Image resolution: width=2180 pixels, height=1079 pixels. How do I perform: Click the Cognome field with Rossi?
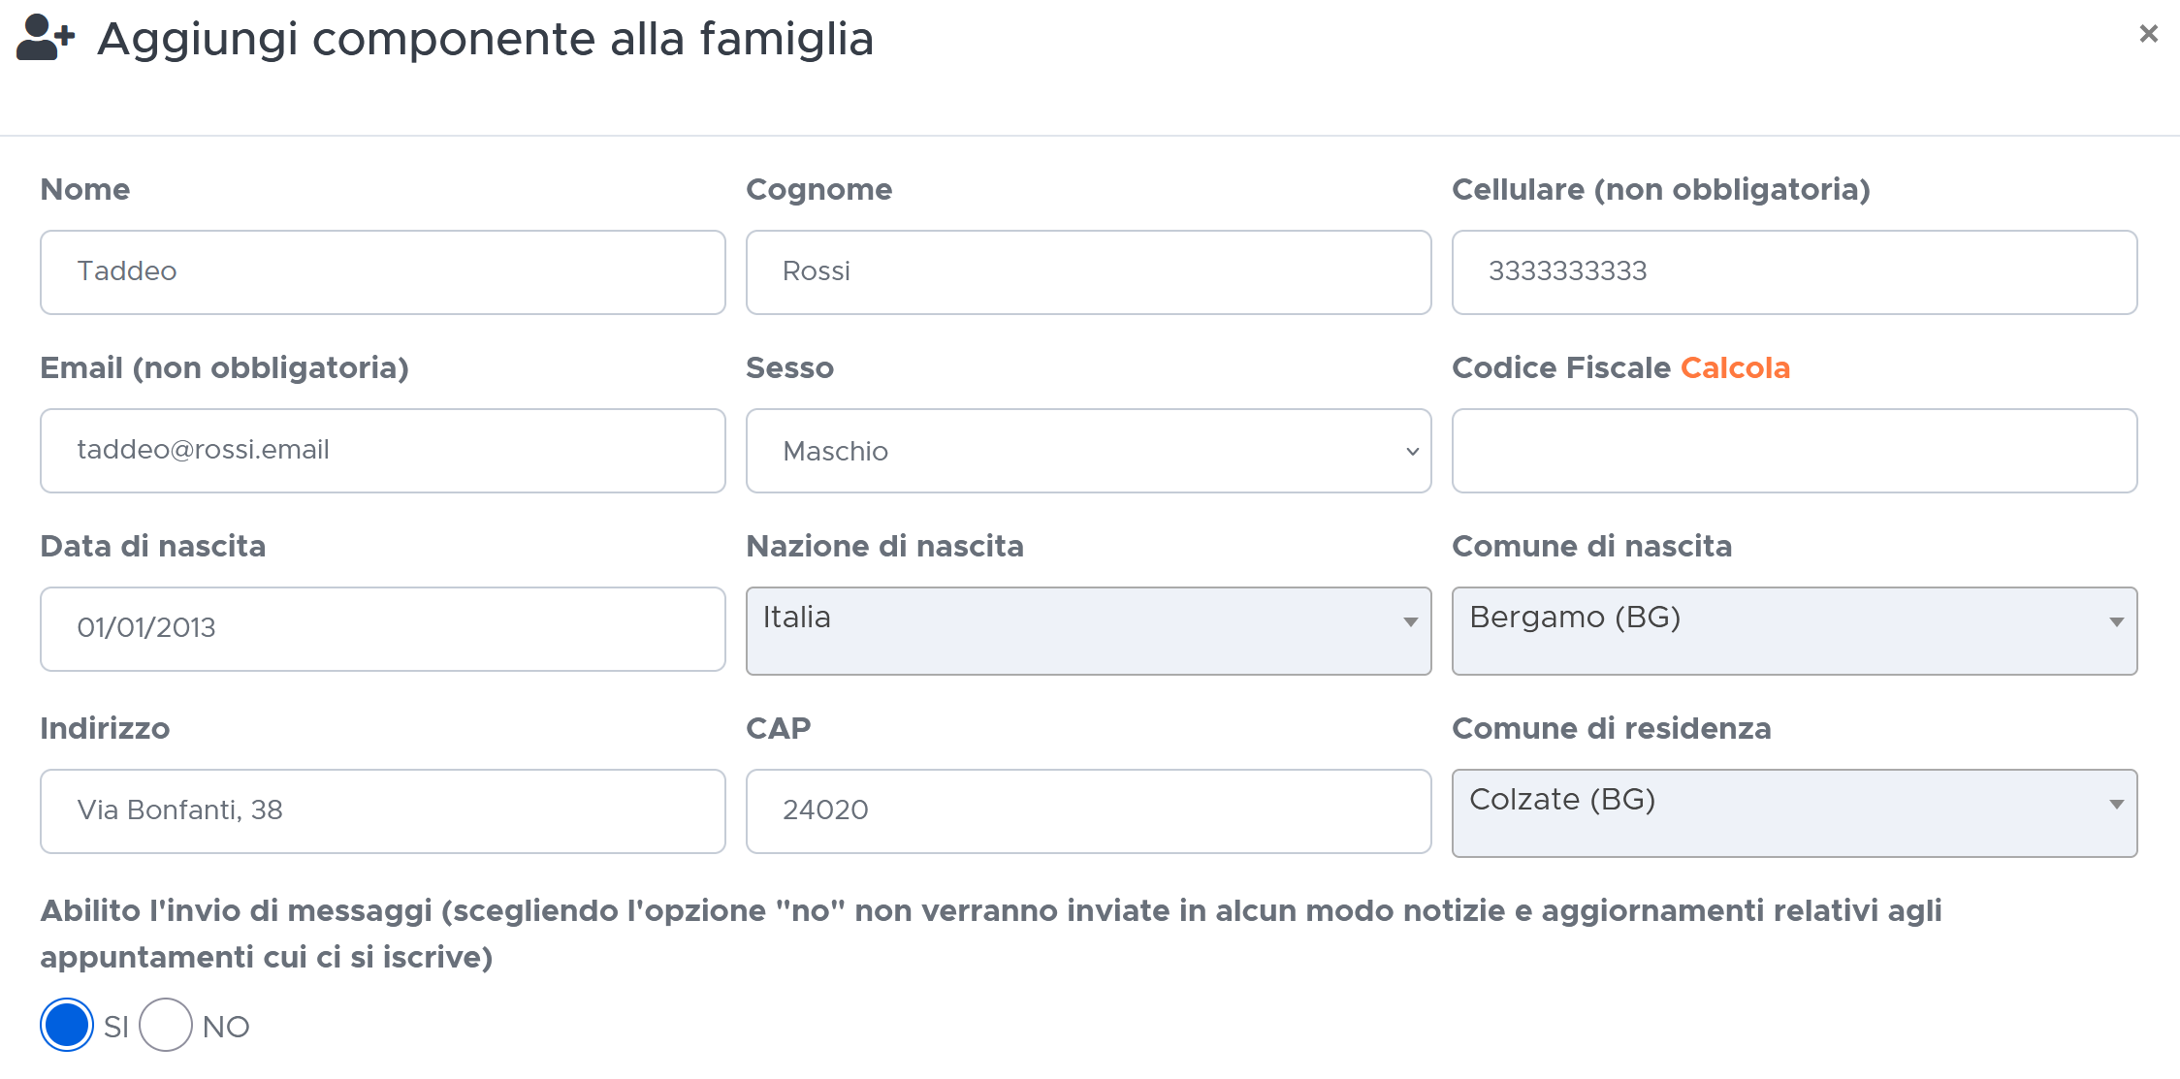[x=1088, y=272]
